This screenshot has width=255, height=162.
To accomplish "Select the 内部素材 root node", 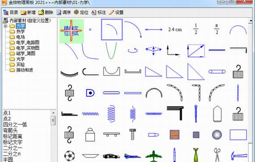I will pyautogui.click(x=30, y=21).
